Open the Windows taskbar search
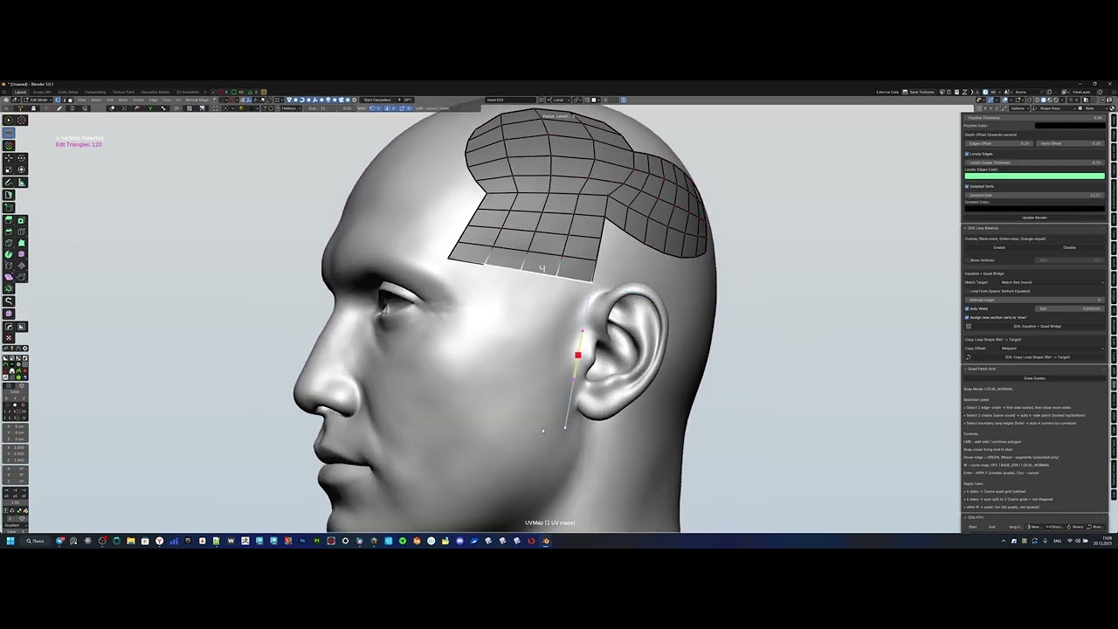 click(35, 541)
